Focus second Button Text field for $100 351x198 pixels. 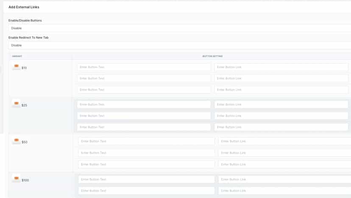point(146,191)
